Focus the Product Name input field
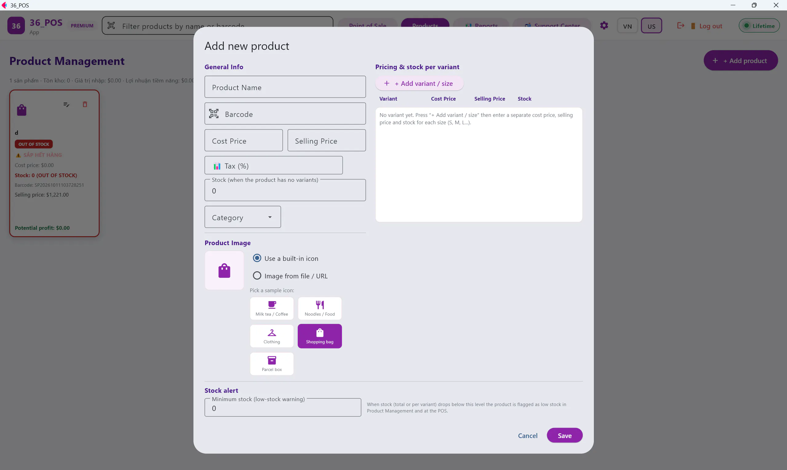The image size is (787, 470). tap(285, 87)
